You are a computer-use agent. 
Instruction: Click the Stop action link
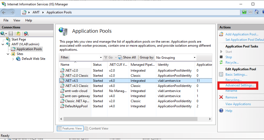(229, 57)
